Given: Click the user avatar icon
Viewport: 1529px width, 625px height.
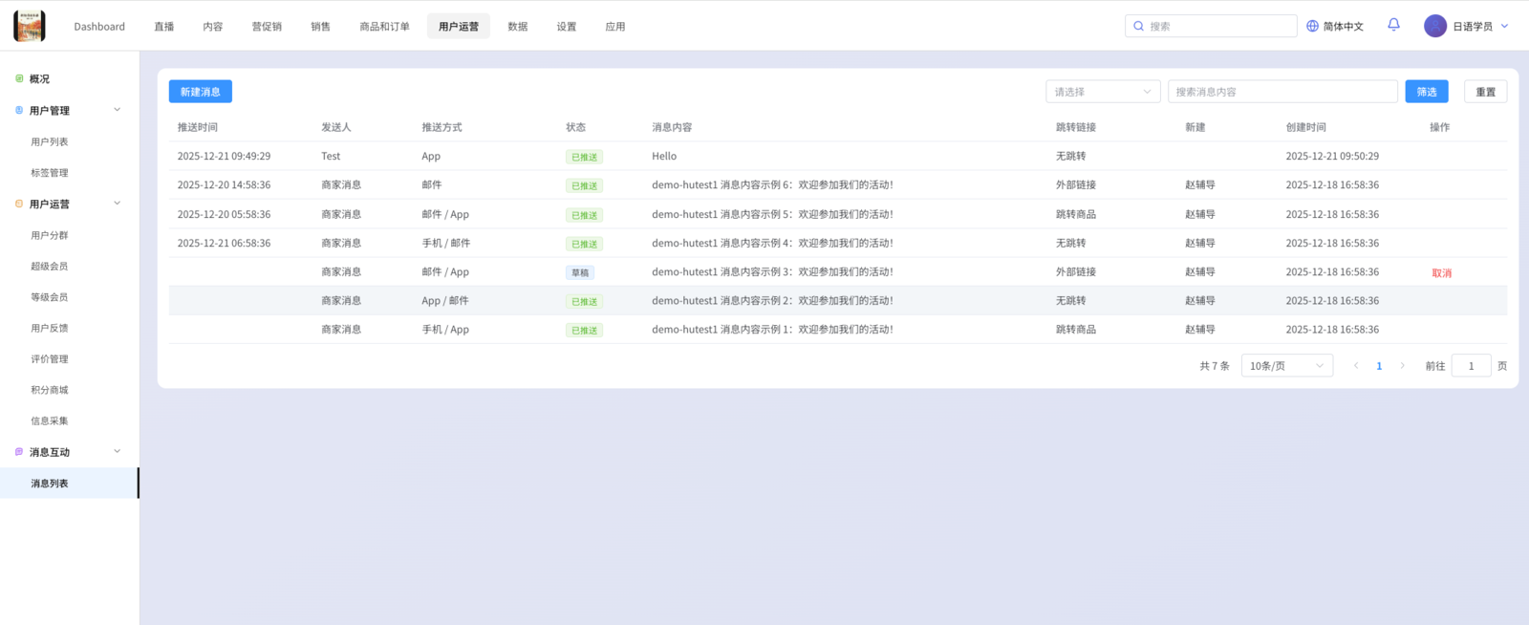Looking at the screenshot, I should pos(1434,26).
